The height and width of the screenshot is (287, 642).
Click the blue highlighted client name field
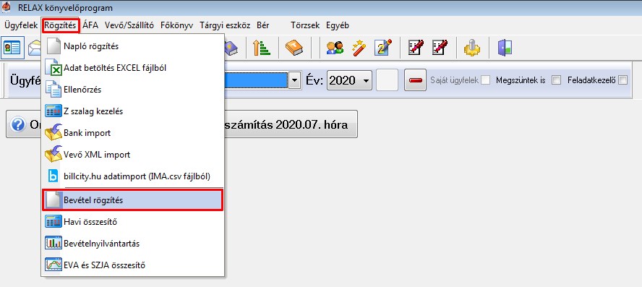(257, 80)
